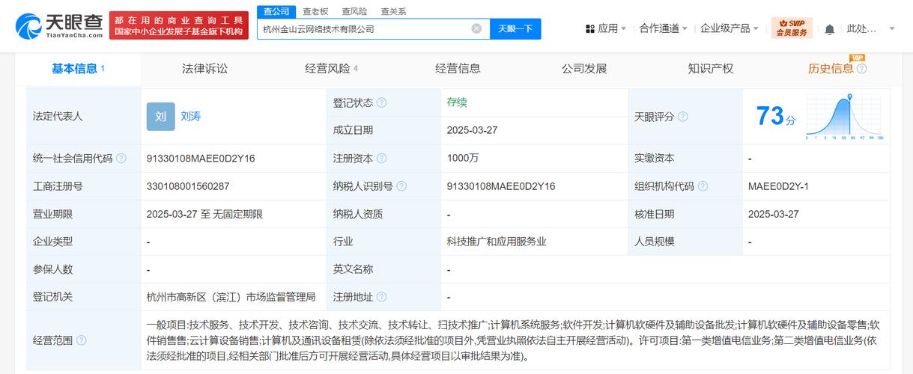Open the apps grid icon next to 应用
The image size is (913, 374).
pyautogui.click(x=589, y=28)
